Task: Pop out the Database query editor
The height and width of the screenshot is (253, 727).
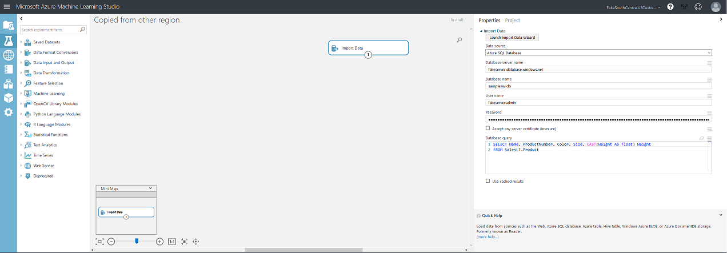Action: [x=702, y=138]
